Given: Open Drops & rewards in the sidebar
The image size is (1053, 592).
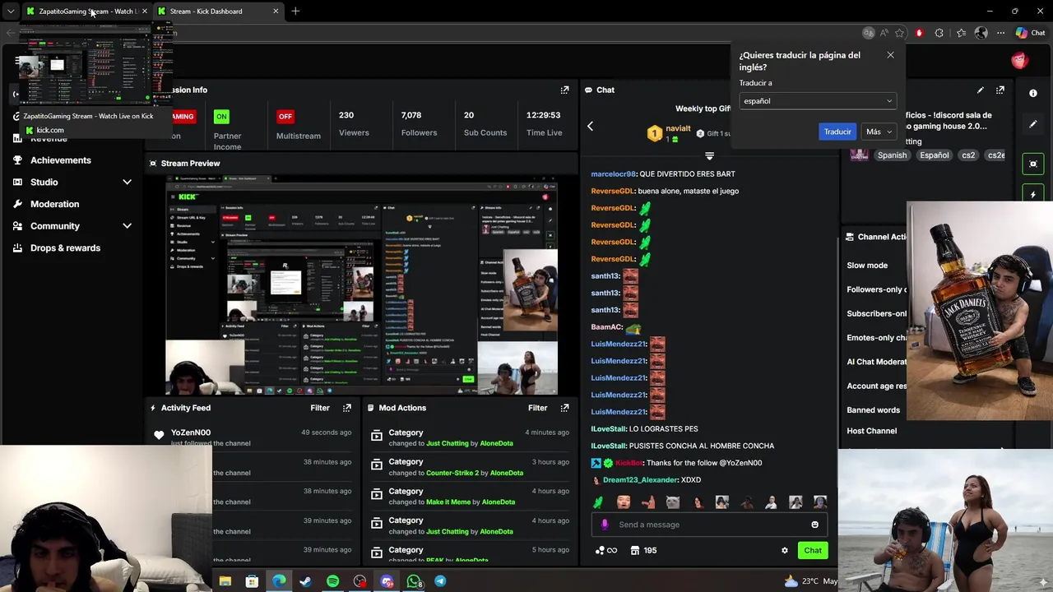Looking at the screenshot, I should [x=65, y=247].
